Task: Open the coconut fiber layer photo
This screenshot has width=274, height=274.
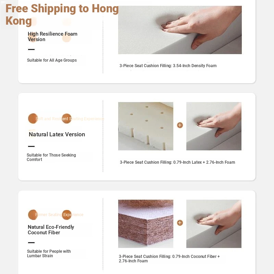Action: [x=146, y=224]
